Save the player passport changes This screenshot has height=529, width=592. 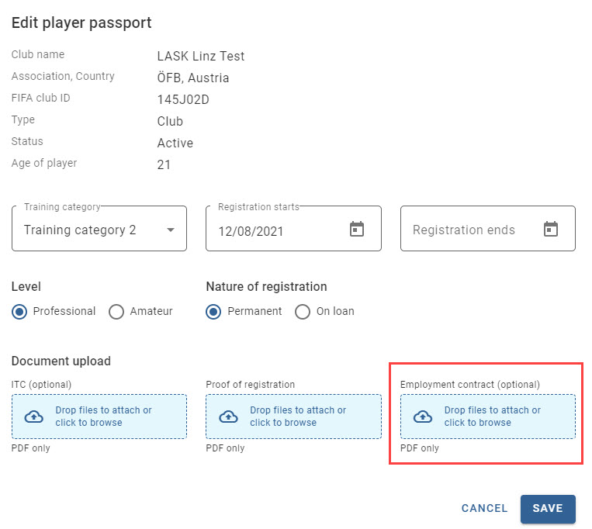coord(548,509)
